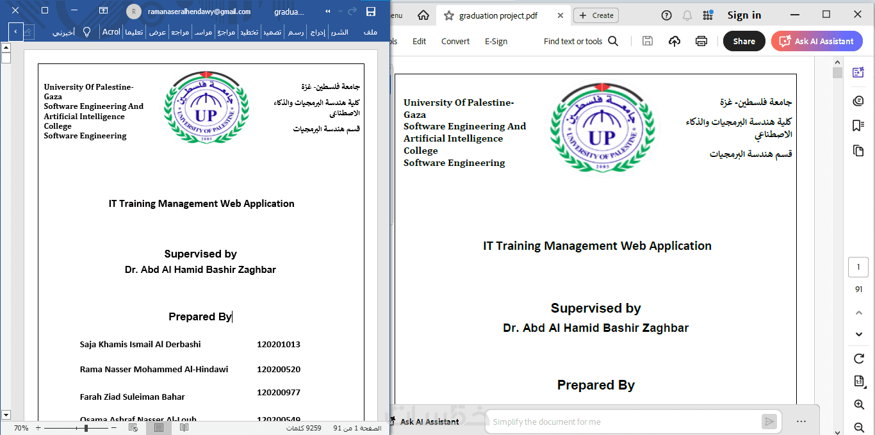Click the notifications bell in Acrobat
This screenshot has height=435, width=875.
tap(687, 15)
